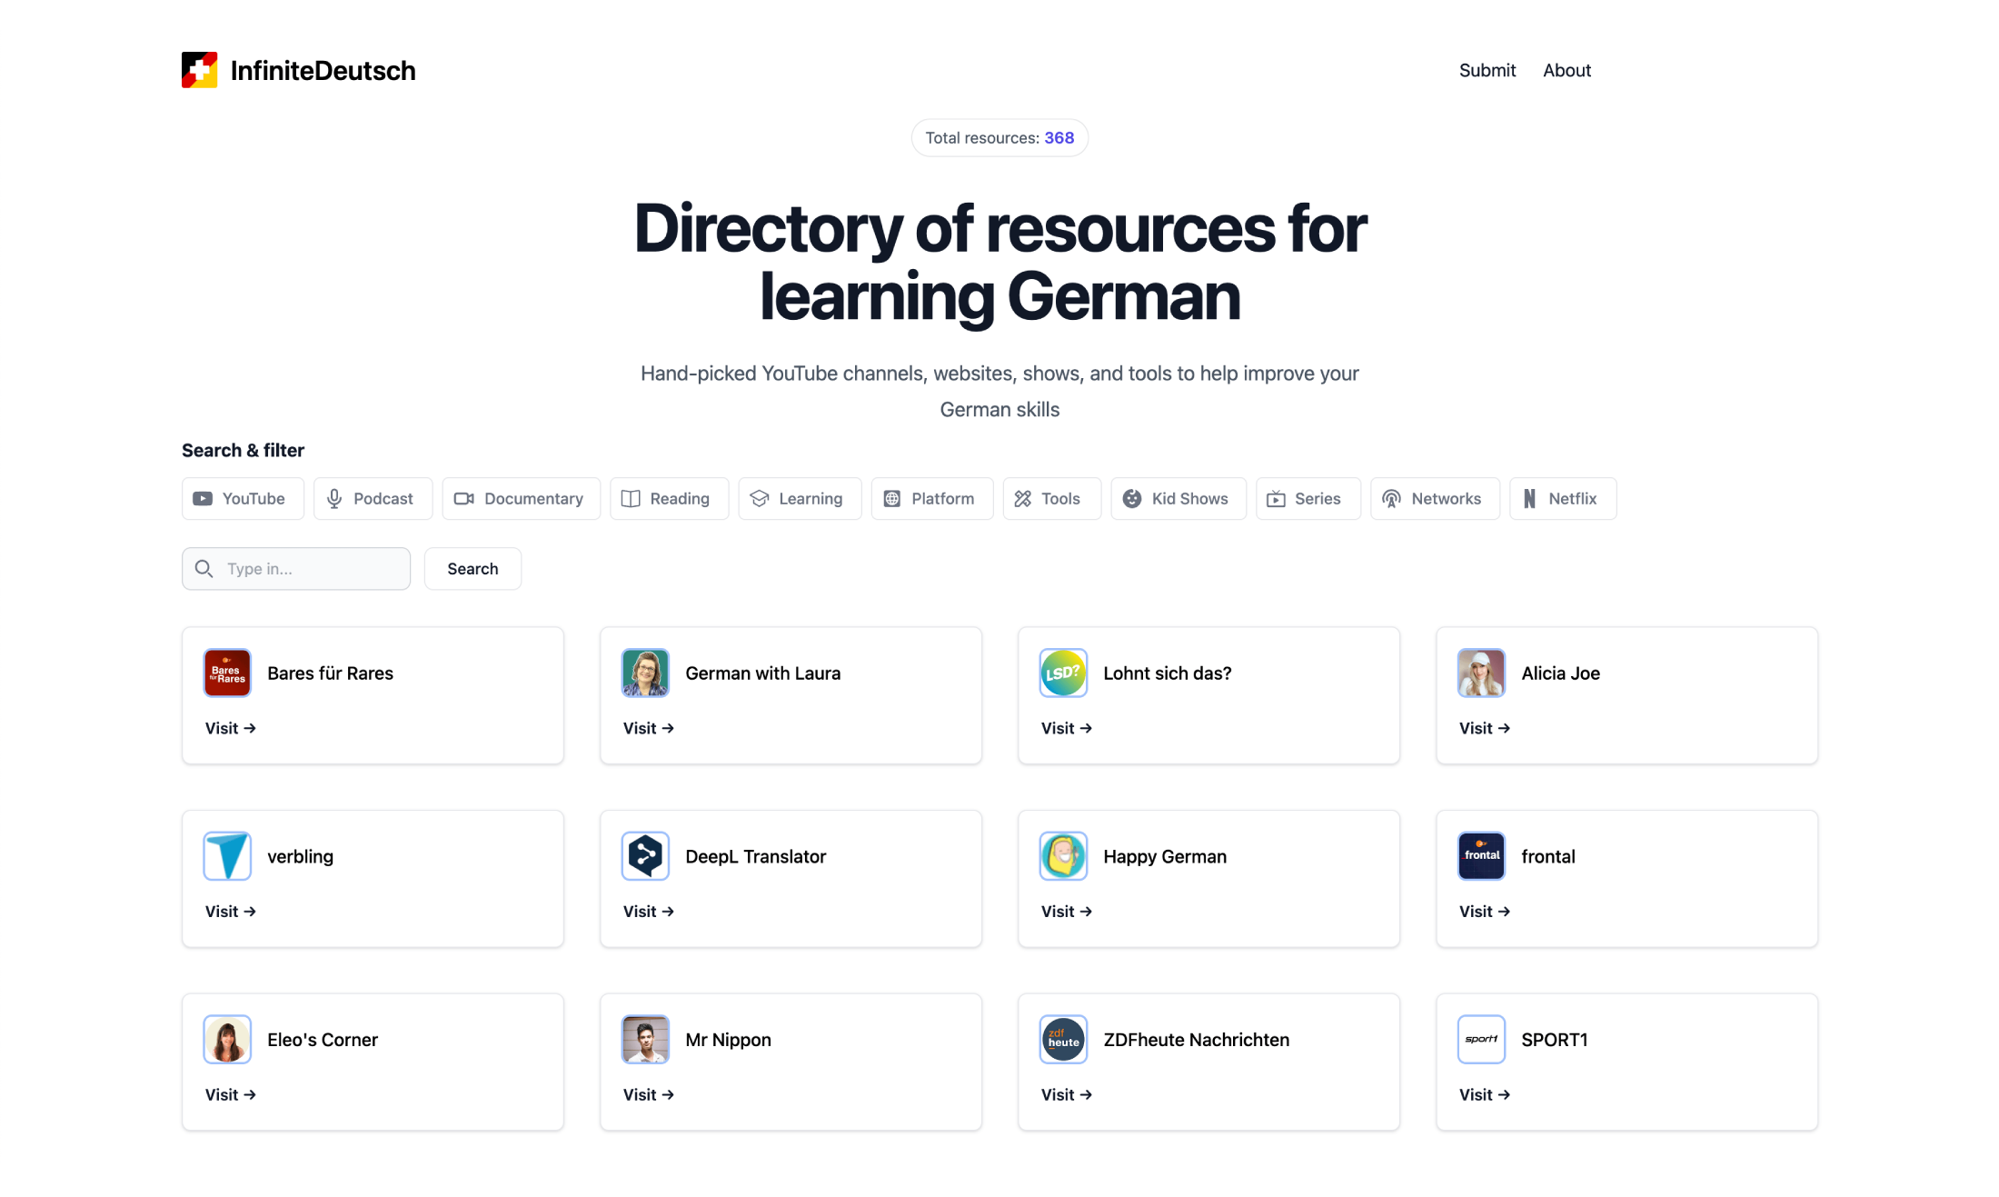Viewport: 1999px width, 1197px height.
Task: Click the 'German with Laura' card title
Action: pyautogui.click(x=763, y=673)
